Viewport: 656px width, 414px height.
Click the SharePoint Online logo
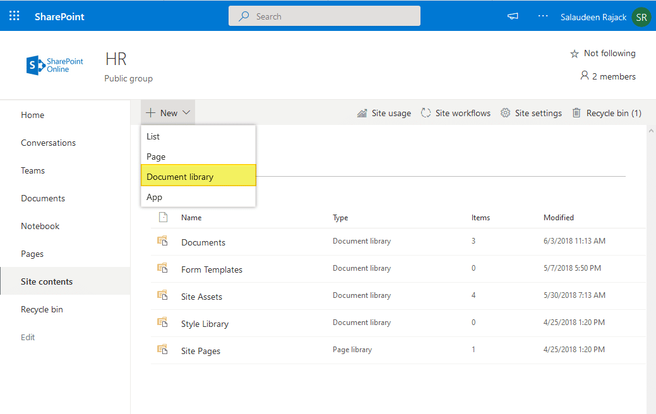click(x=54, y=65)
